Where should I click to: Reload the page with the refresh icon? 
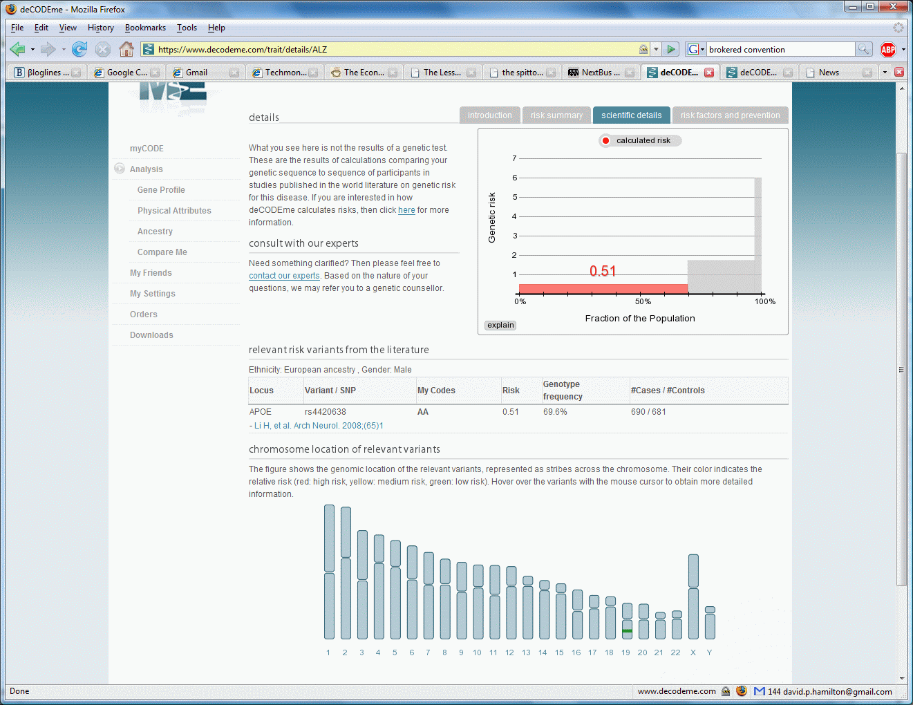[x=79, y=49]
